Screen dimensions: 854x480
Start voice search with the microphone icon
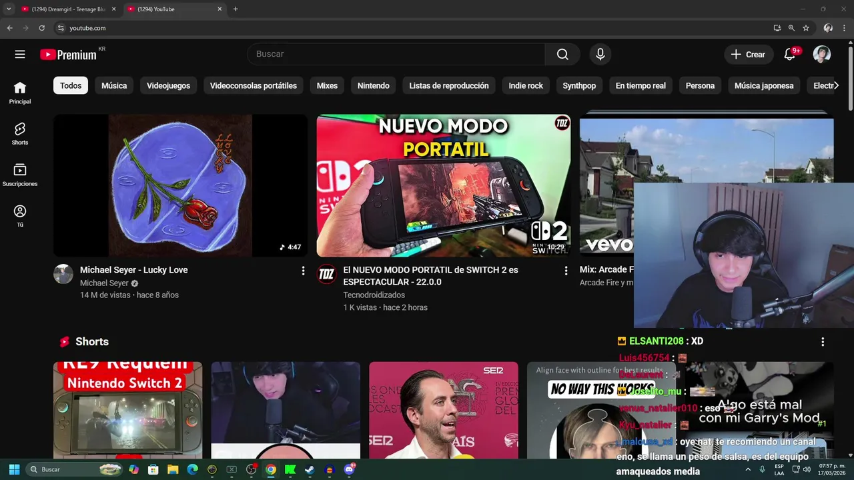pos(600,55)
